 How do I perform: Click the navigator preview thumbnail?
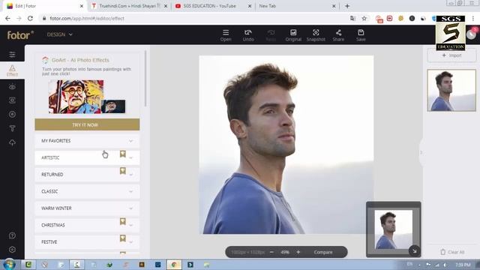click(x=393, y=229)
